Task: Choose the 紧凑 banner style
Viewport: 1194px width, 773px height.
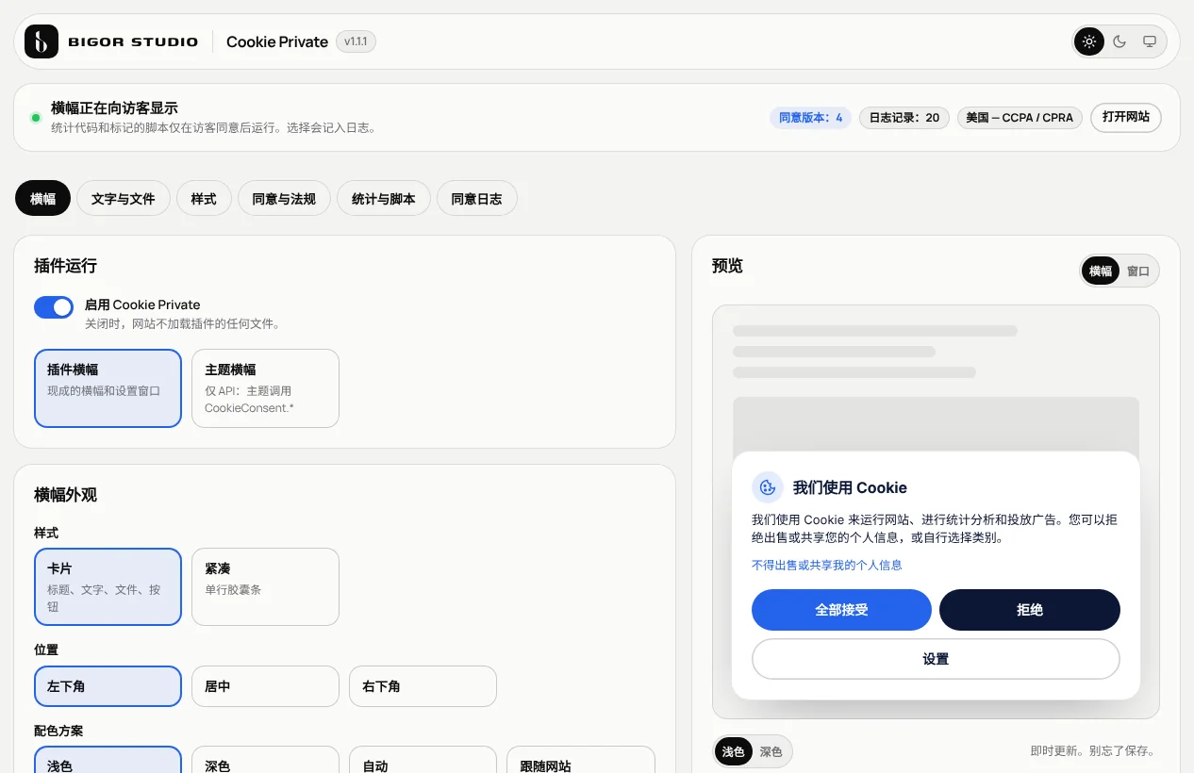Action: coord(265,586)
